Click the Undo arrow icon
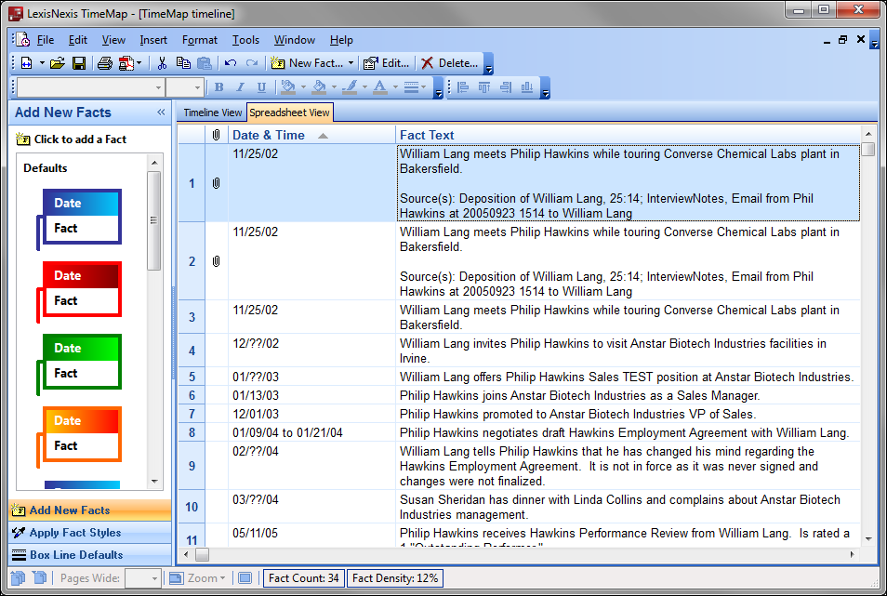The width and height of the screenshot is (887, 596). click(231, 63)
